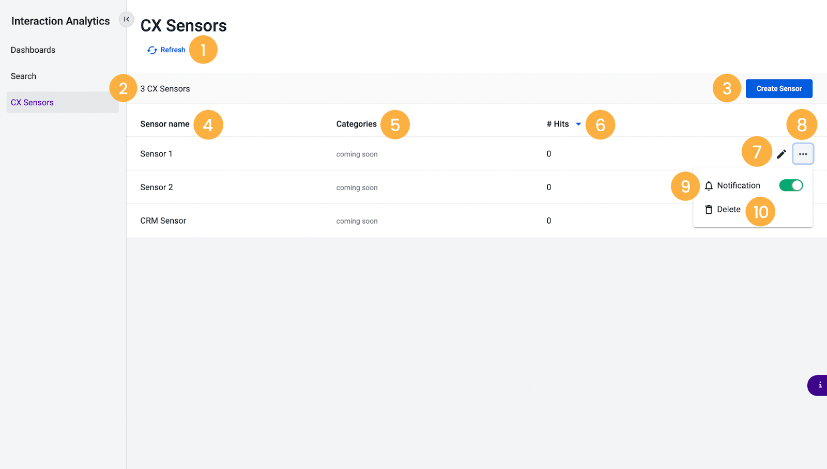Collapse the sidebar with the arrow icon
Viewport: 827px width, 469px height.
[127, 19]
